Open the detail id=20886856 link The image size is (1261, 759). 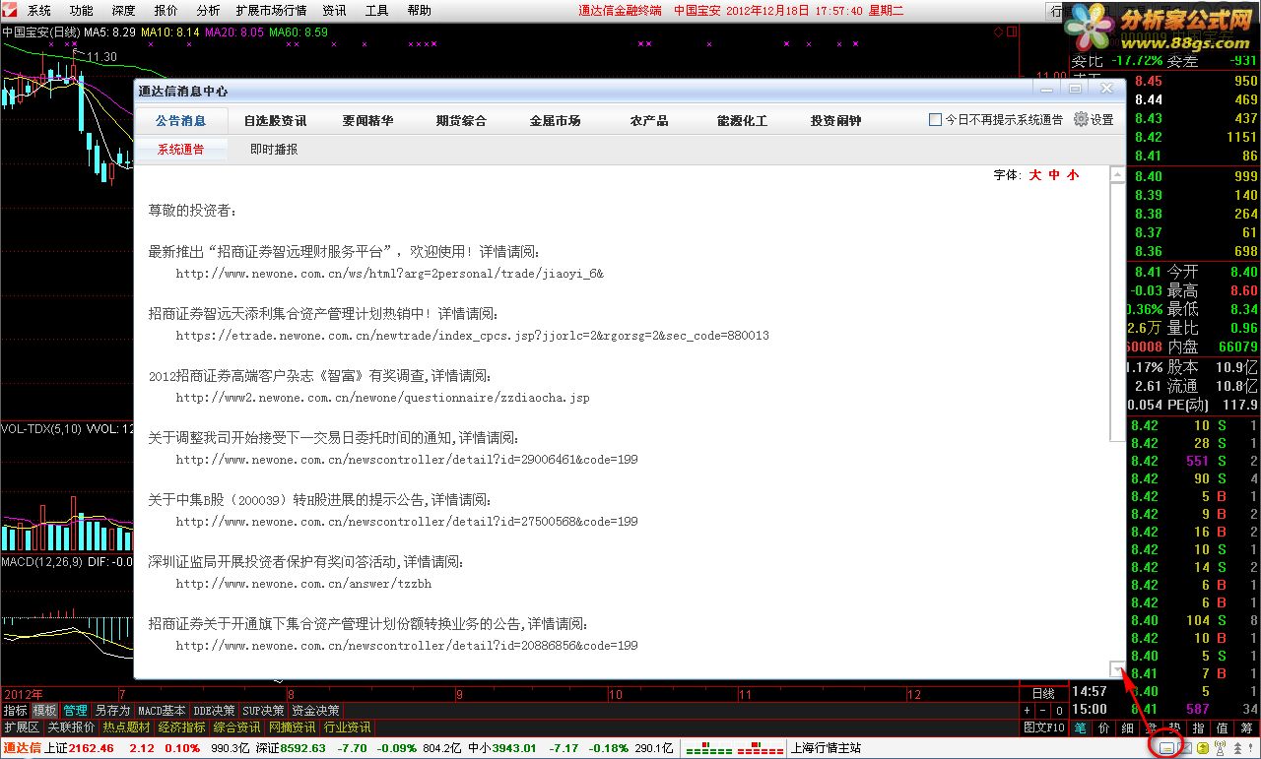pyautogui.click(x=407, y=645)
